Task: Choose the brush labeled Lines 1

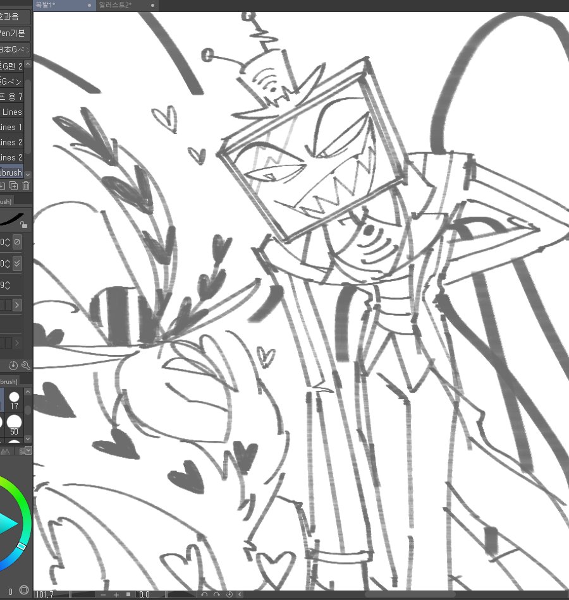Action: 12,127
